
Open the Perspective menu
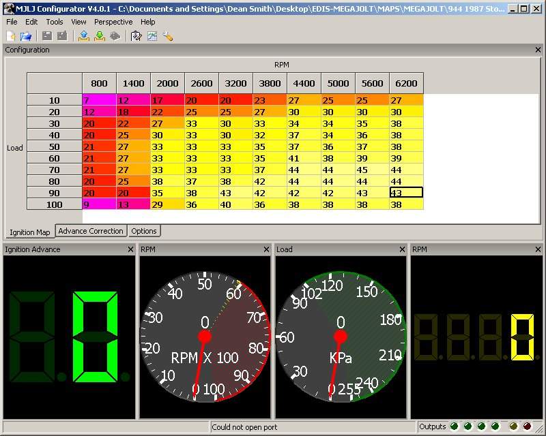click(x=113, y=22)
